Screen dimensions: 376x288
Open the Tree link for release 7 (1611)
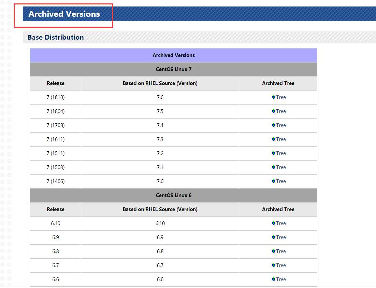pyautogui.click(x=281, y=139)
